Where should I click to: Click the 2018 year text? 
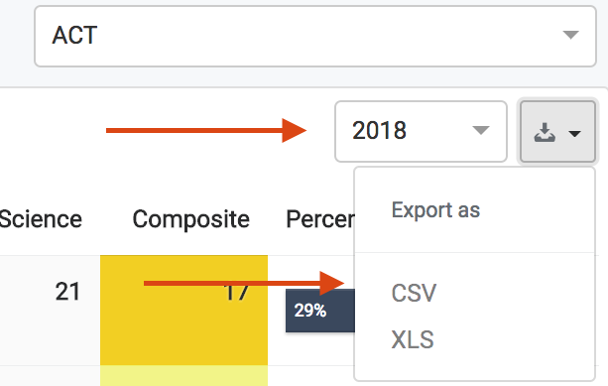[x=379, y=130]
